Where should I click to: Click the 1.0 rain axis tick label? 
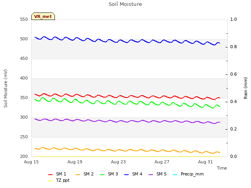click(x=233, y=20)
